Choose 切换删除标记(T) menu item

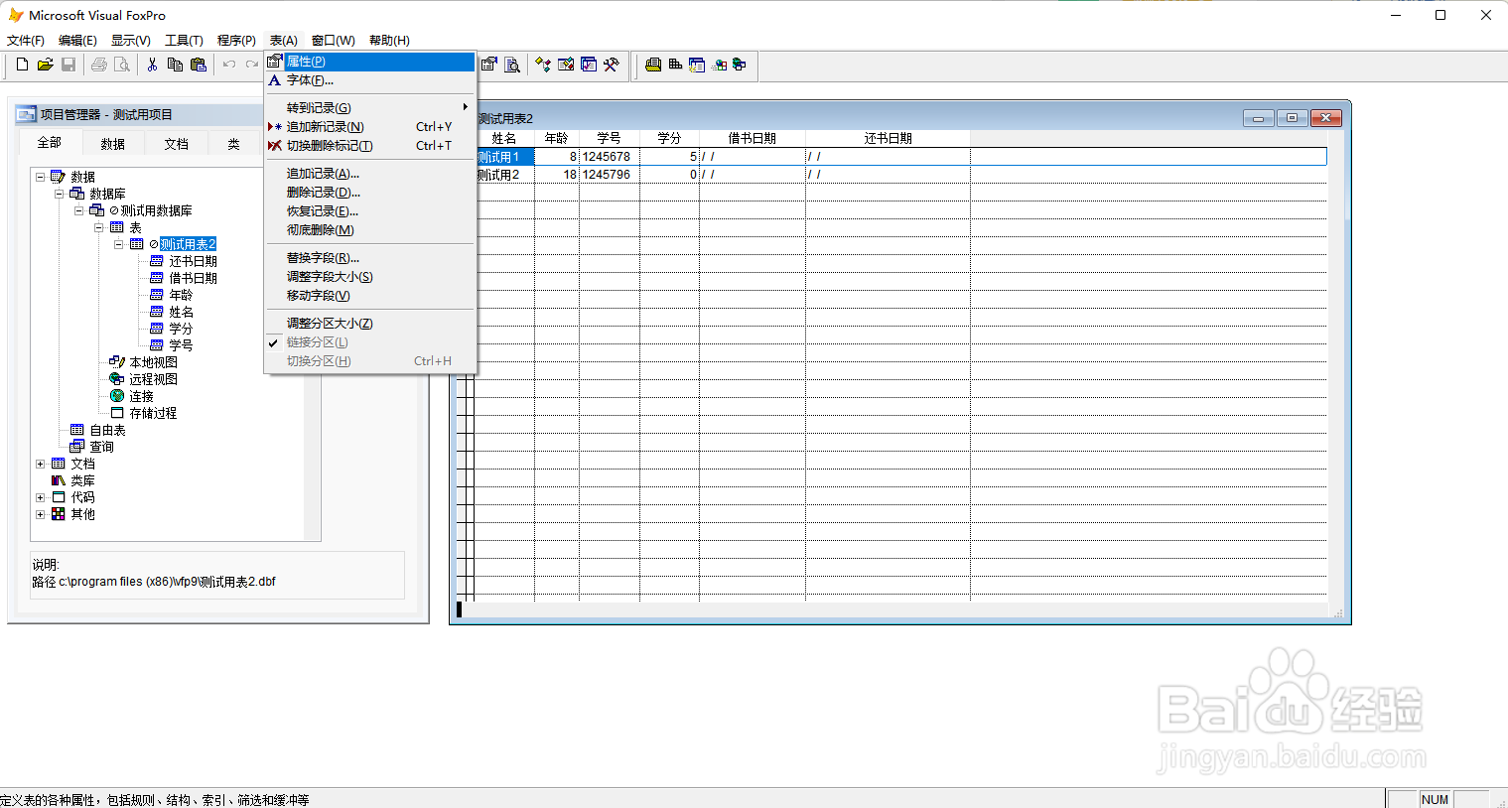[370, 145]
